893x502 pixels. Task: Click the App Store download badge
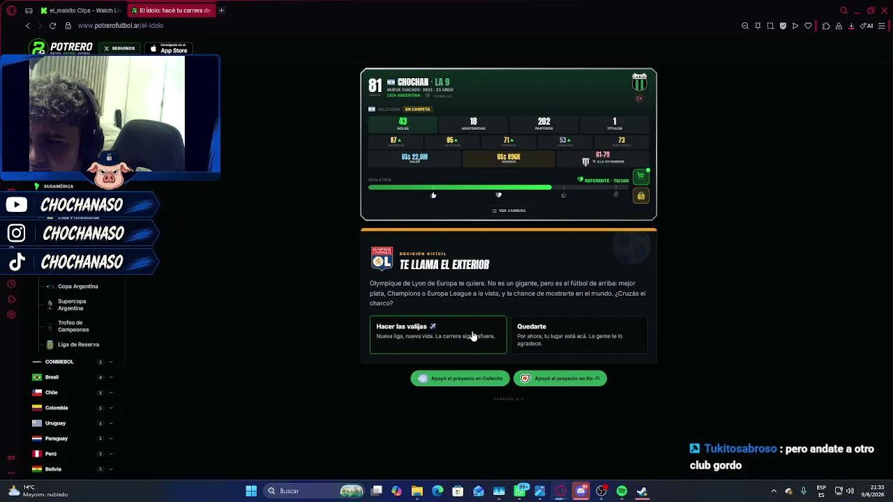(x=169, y=48)
